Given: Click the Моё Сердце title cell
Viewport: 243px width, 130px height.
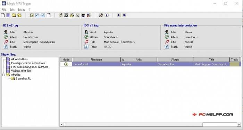Looking at the screenshot, I should pos(211,64).
